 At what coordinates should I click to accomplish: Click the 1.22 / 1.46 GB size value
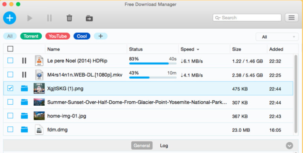point(248,61)
